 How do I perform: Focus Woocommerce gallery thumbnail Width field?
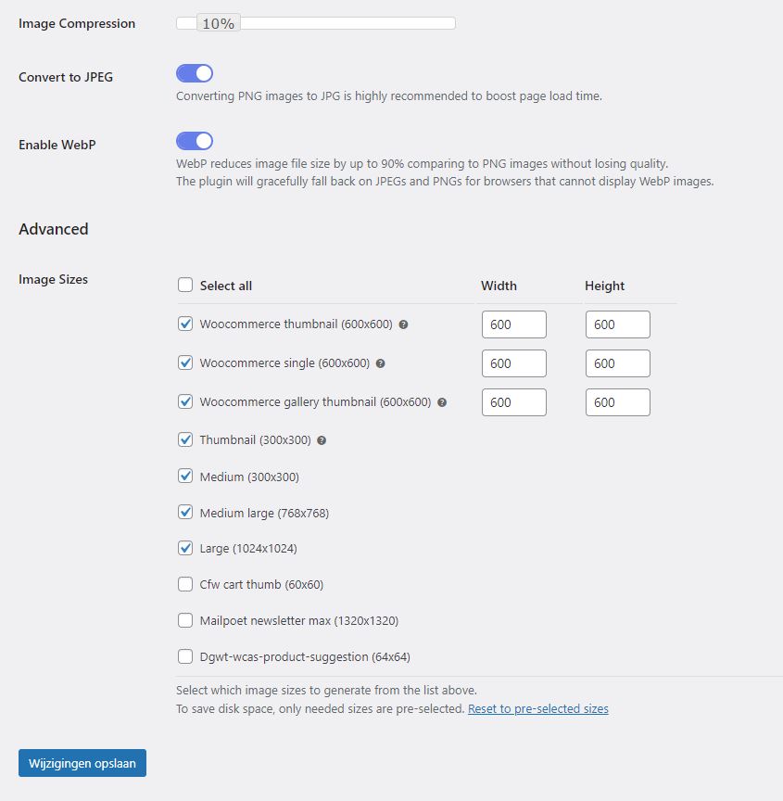tap(514, 402)
